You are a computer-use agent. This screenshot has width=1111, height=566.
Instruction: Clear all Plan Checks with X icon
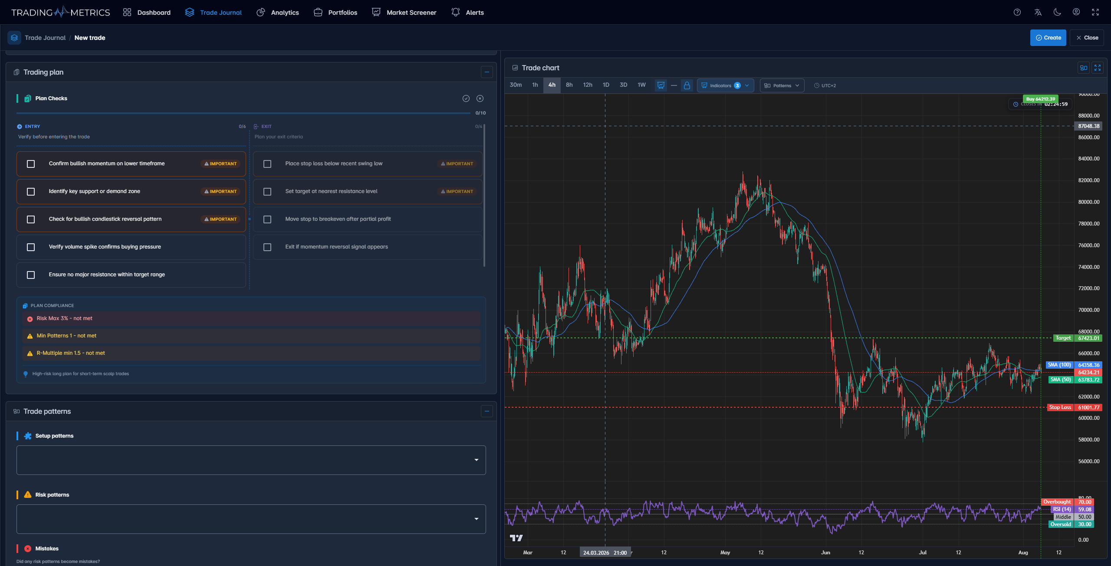coord(480,98)
